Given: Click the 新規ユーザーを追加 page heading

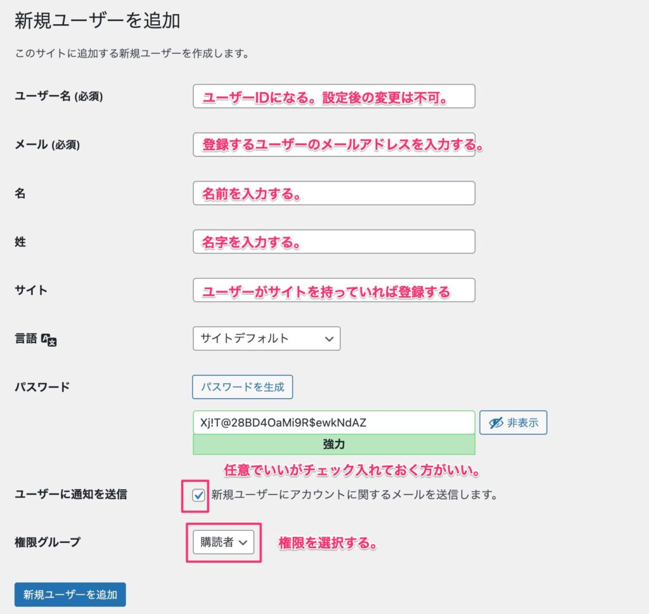Looking at the screenshot, I should click(x=97, y=21).
